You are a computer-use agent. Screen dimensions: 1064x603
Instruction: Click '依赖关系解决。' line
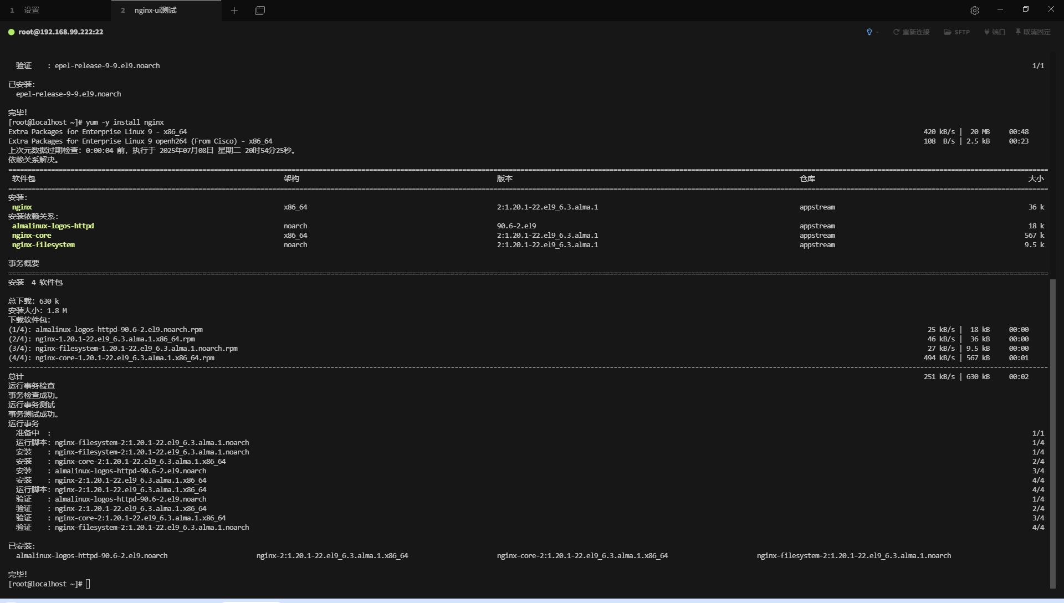tap(34, 160)
